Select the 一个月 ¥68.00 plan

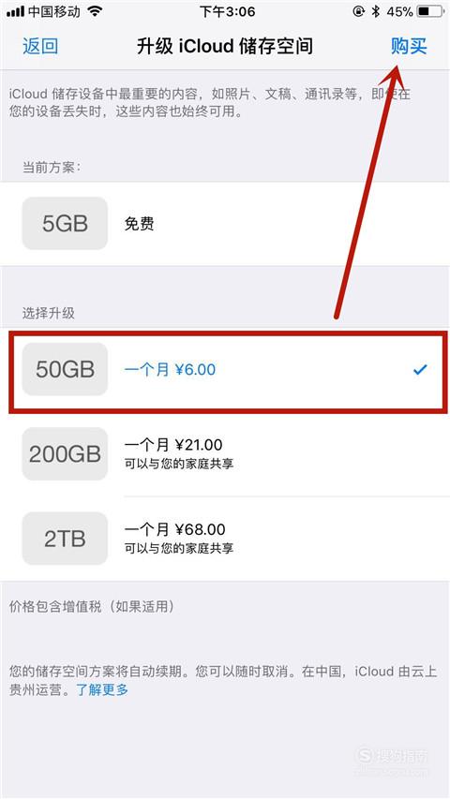(x=225, y=538)
